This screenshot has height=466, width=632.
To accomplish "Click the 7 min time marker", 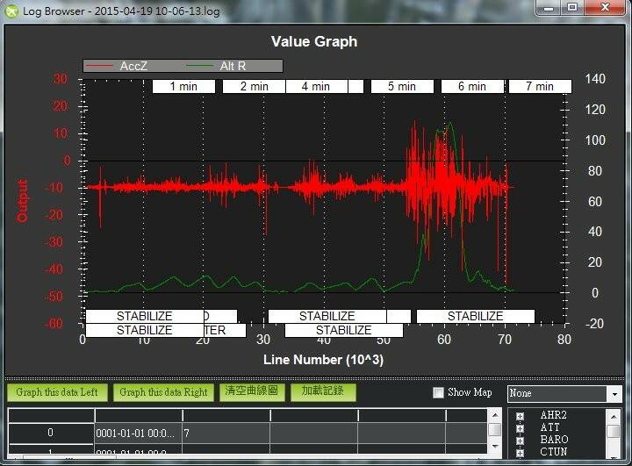I will 540,87.
